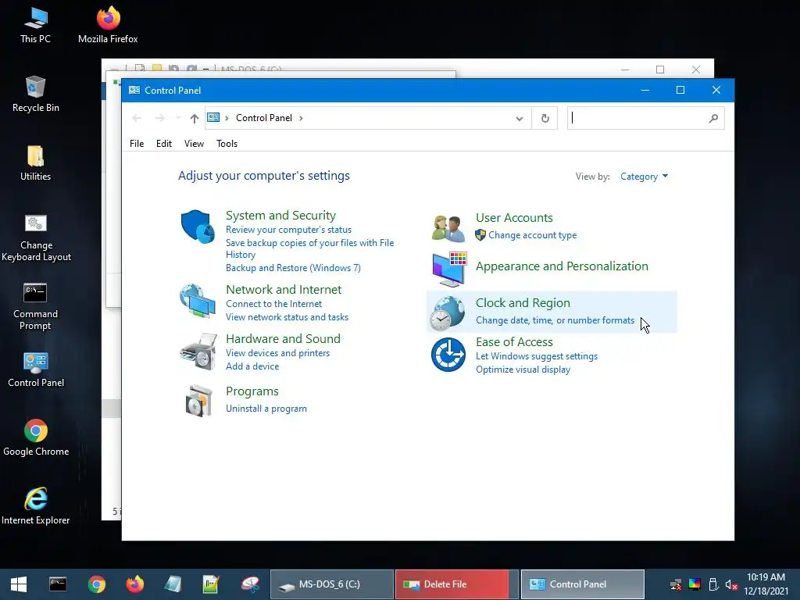Open the Programs heading link
The height and width of the screenshot is (600, 800).
point(252,391)
